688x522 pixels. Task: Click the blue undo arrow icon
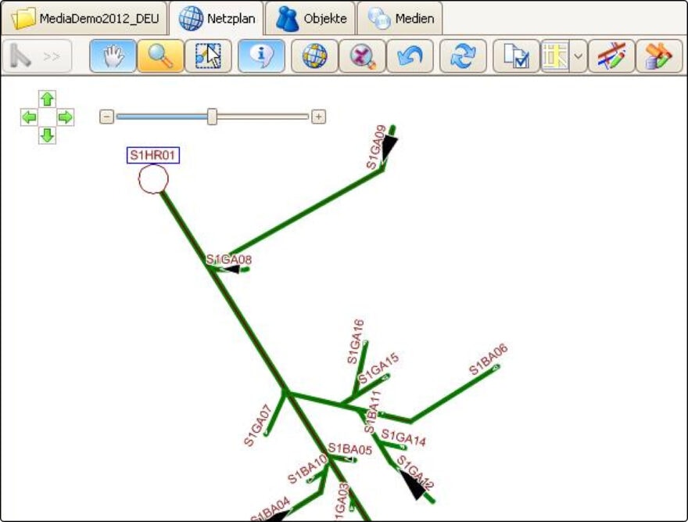410,57
